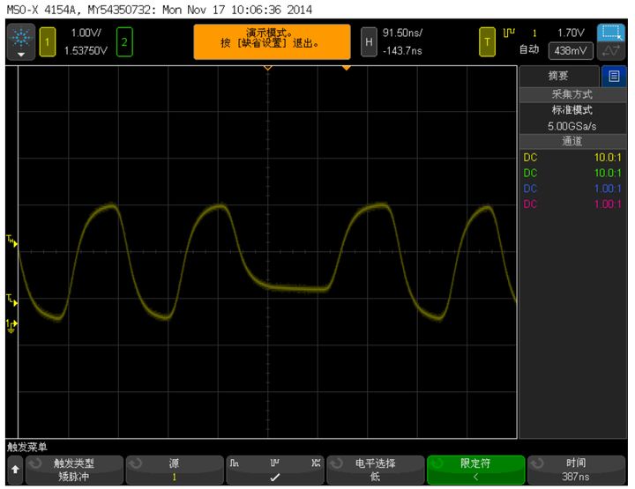Open the 触发类型 trigger type softkey
Viewport: 635px width, 489px height.
(x=74, y=470)
